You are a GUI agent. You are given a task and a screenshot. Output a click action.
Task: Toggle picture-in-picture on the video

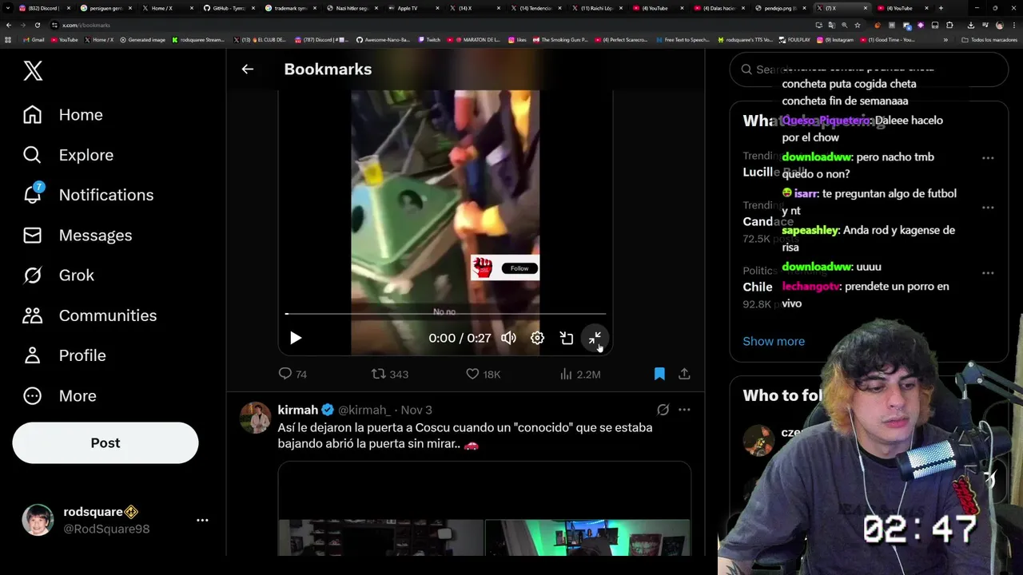pyautogui.click(x=566, y=338)
